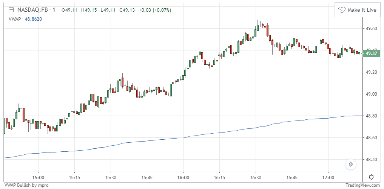Click the 15:00 label on time axis
Screen dimensions: 384x189
[38, 177]
